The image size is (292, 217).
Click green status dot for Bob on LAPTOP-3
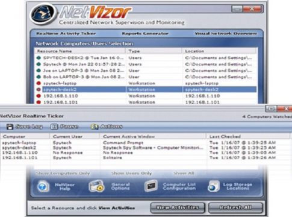coord(39,77)
